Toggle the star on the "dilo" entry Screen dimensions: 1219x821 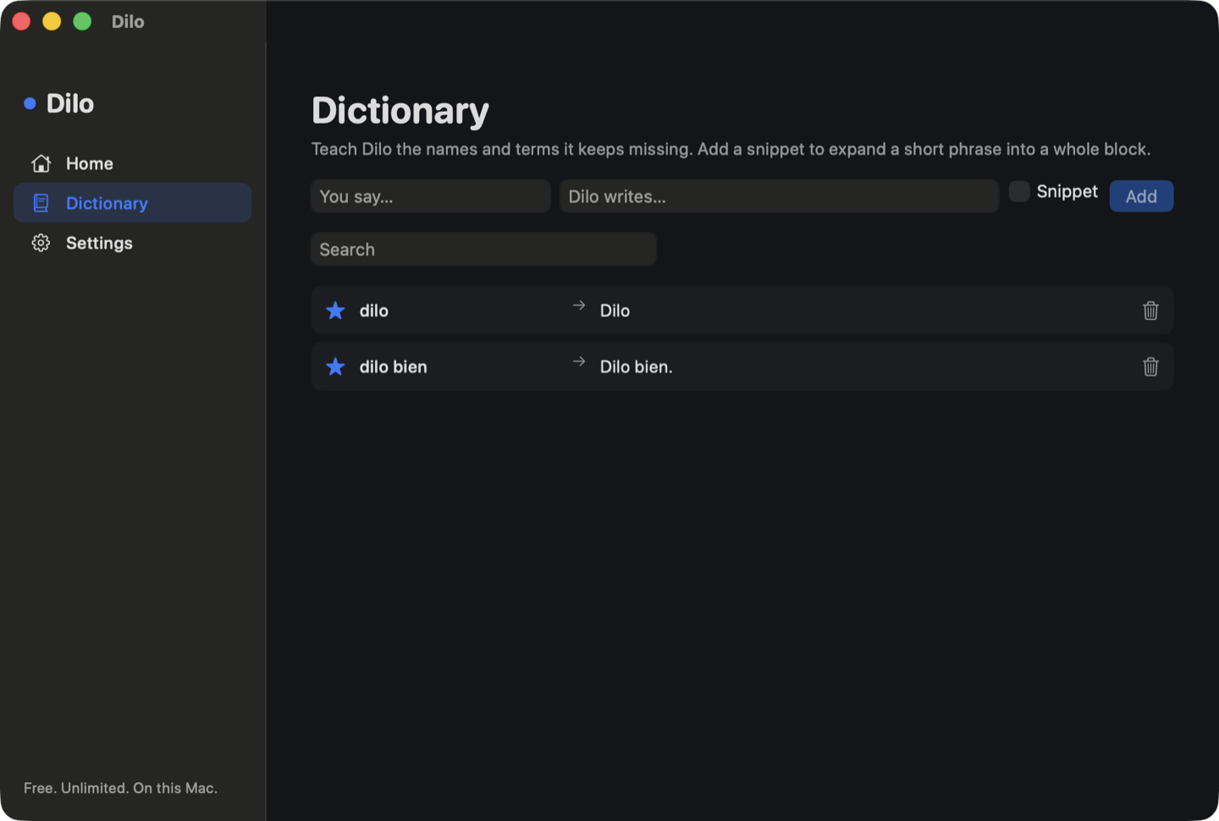tap(335, 311)
